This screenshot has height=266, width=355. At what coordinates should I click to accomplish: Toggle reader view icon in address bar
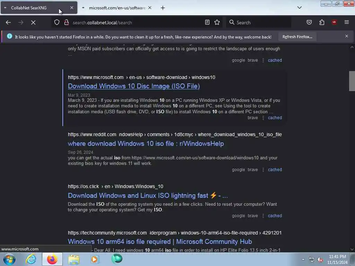[207, 22]
